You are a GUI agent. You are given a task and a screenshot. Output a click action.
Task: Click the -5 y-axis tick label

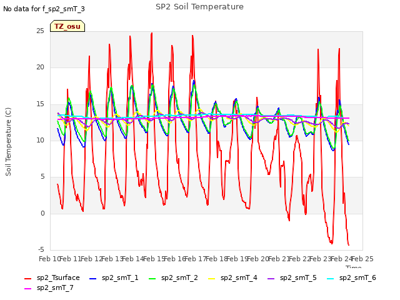click(41, 250)
